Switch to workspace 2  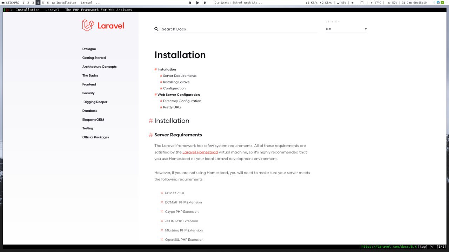point(28,3)
